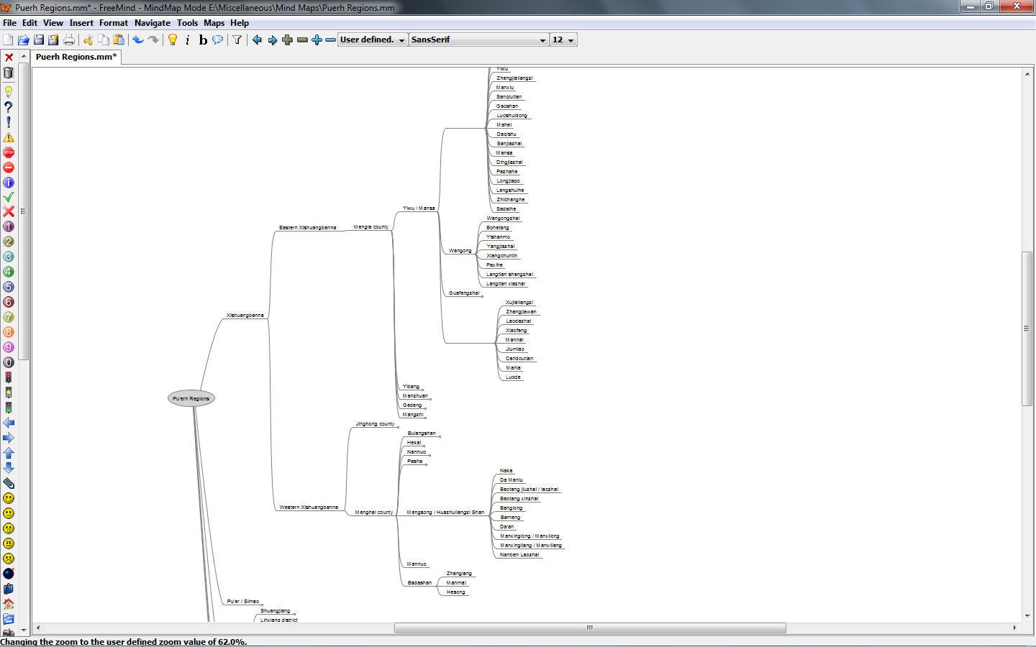Add the blue info circle icon

point(9,183)
